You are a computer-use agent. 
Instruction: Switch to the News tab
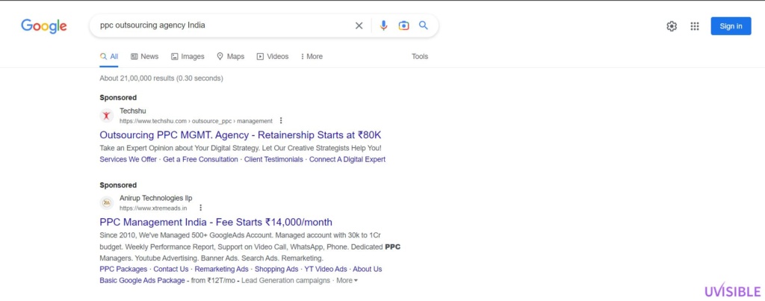coord(144,57)
